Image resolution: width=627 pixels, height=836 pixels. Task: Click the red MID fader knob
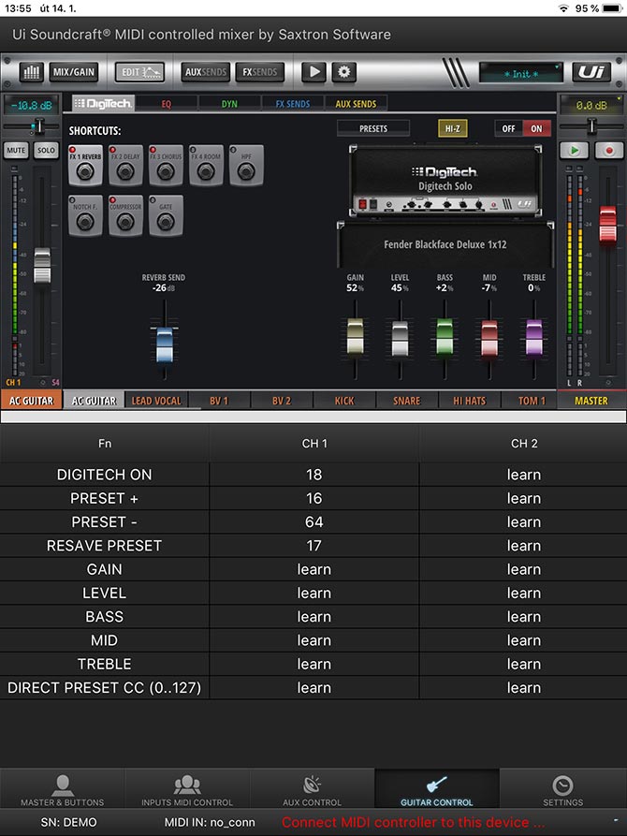(489, 338)
